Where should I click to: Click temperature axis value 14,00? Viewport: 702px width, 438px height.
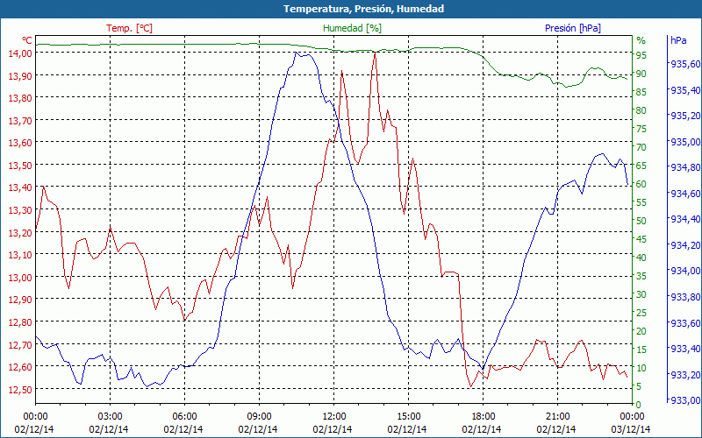coord(20,53)
